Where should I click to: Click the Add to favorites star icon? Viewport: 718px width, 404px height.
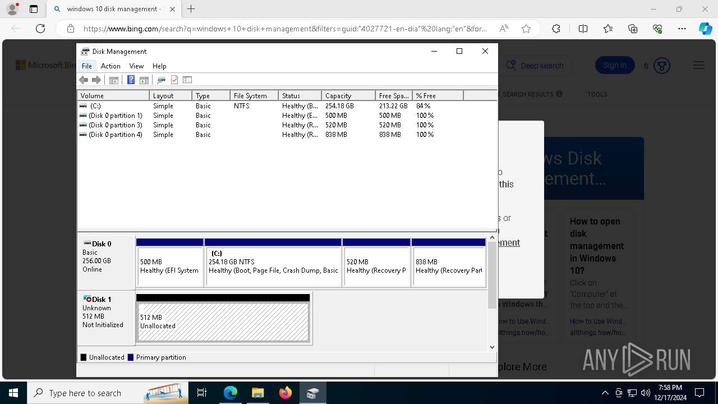(526, 29)
